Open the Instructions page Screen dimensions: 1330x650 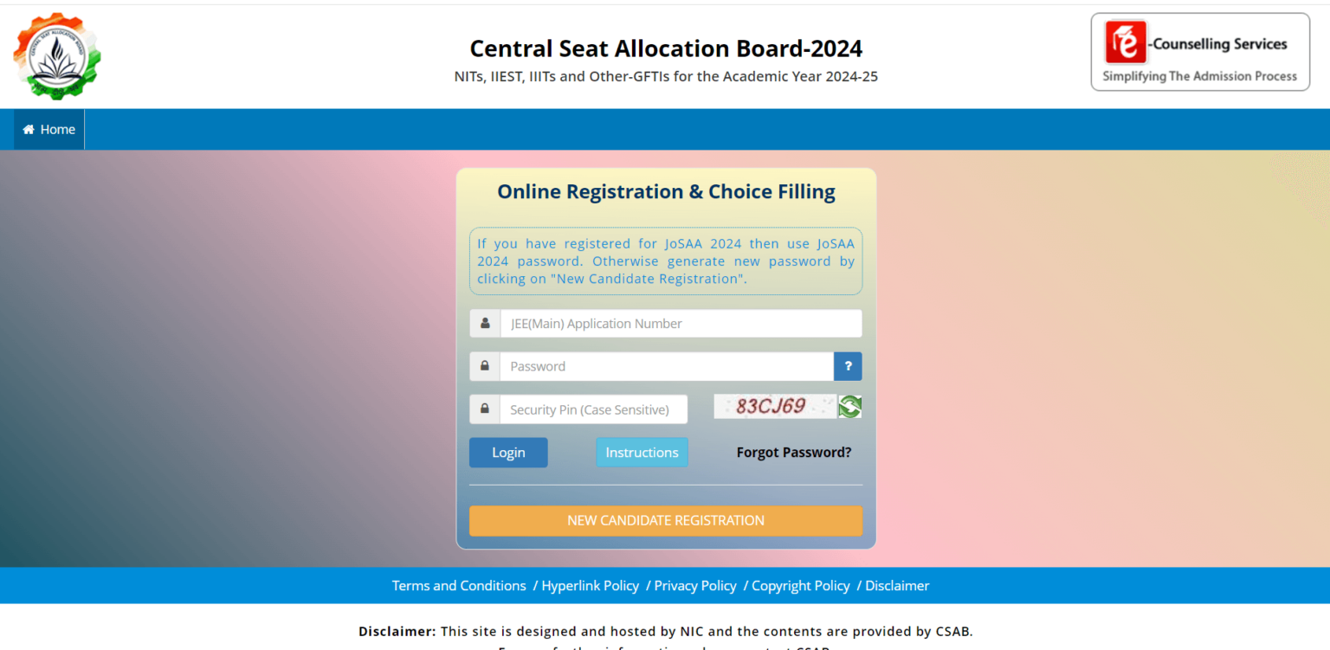click(642, 452)
